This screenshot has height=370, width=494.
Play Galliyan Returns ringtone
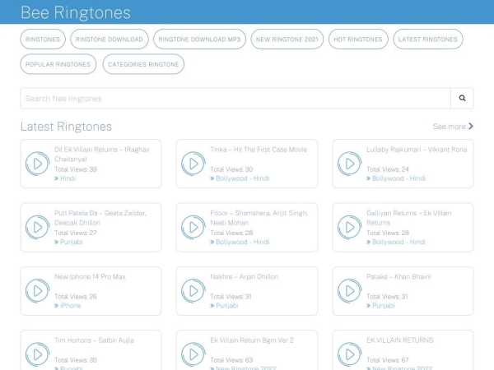pyautogui.click(x=349, y=227)
